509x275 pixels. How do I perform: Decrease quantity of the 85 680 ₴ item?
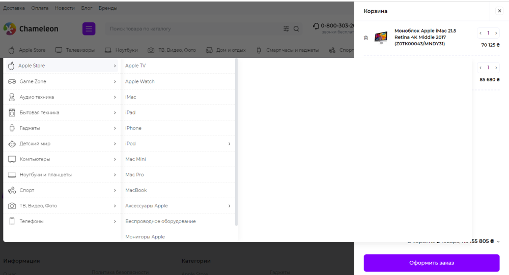480,68
